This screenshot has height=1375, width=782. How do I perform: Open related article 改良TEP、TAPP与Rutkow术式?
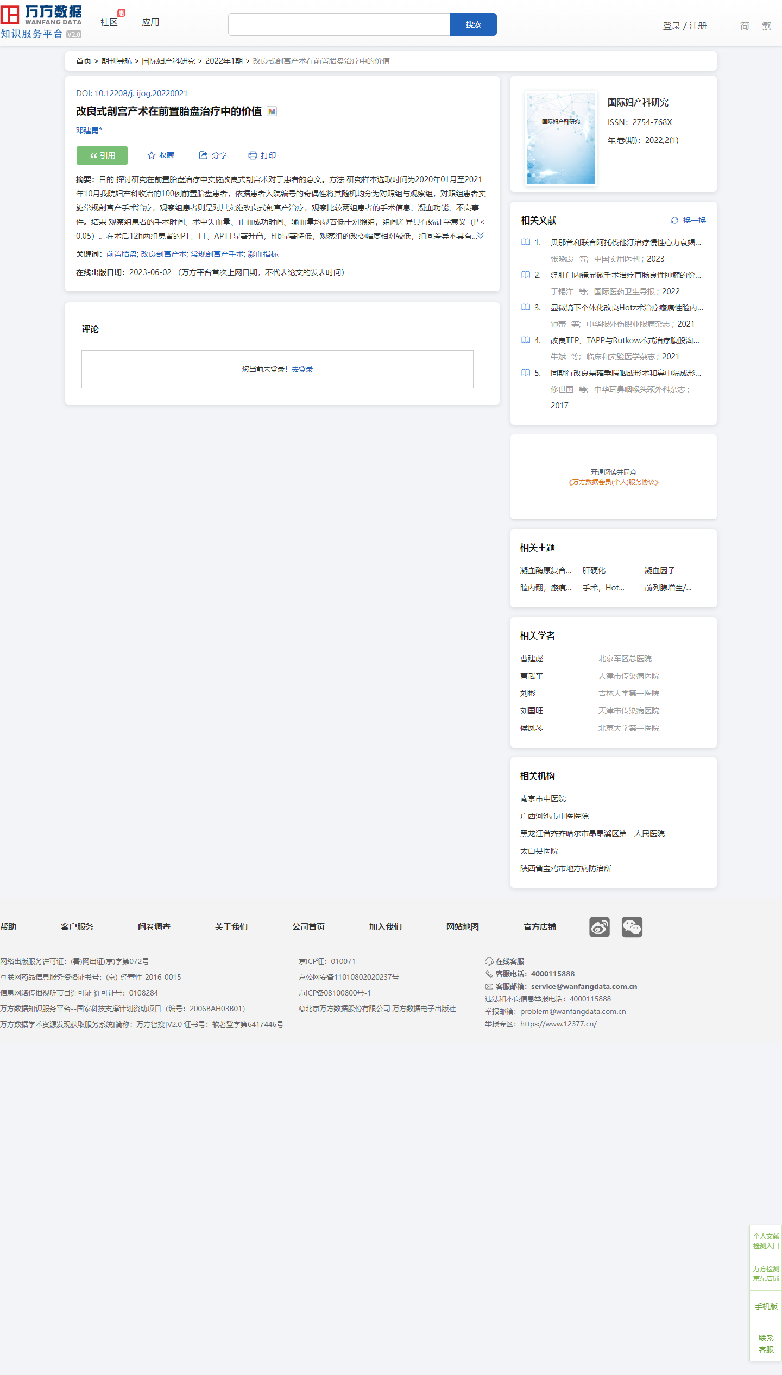pyautogui.click(x=625, y=340)
